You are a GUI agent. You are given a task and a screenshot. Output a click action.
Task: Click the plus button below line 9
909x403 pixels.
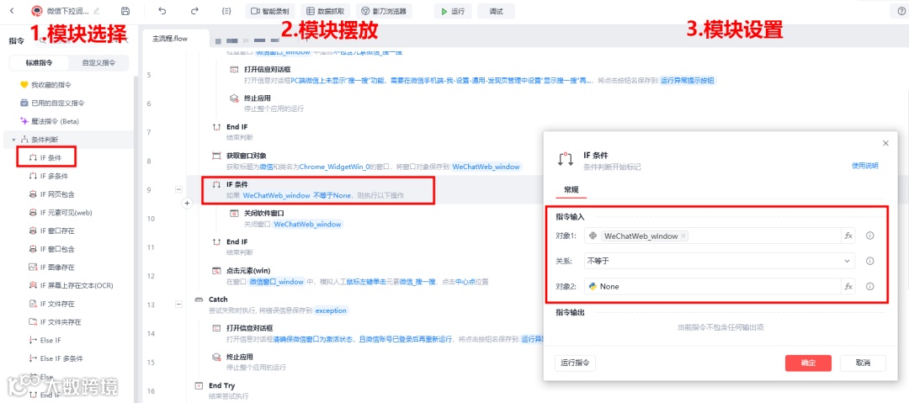[x=187, y=203]
